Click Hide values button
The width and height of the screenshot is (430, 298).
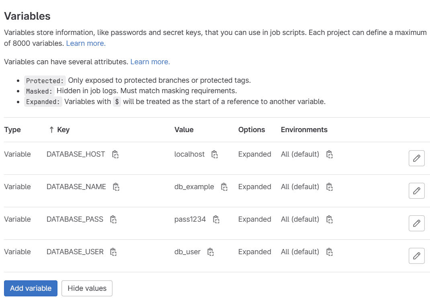point(87,288)
